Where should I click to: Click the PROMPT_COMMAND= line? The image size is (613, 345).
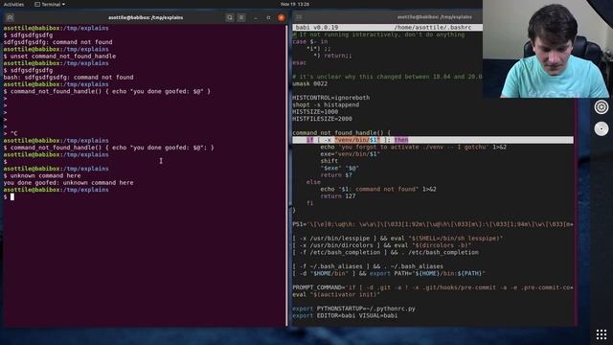(433, 287)
